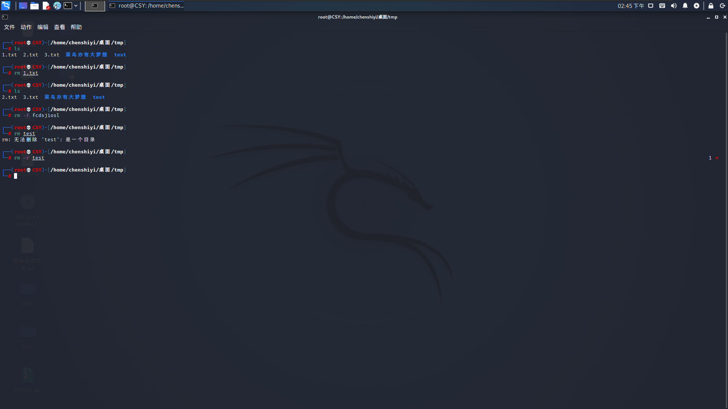Viewport: 728px width, 409px height.
Task: Open the power manager lightning icon
Action: point(697,6)
